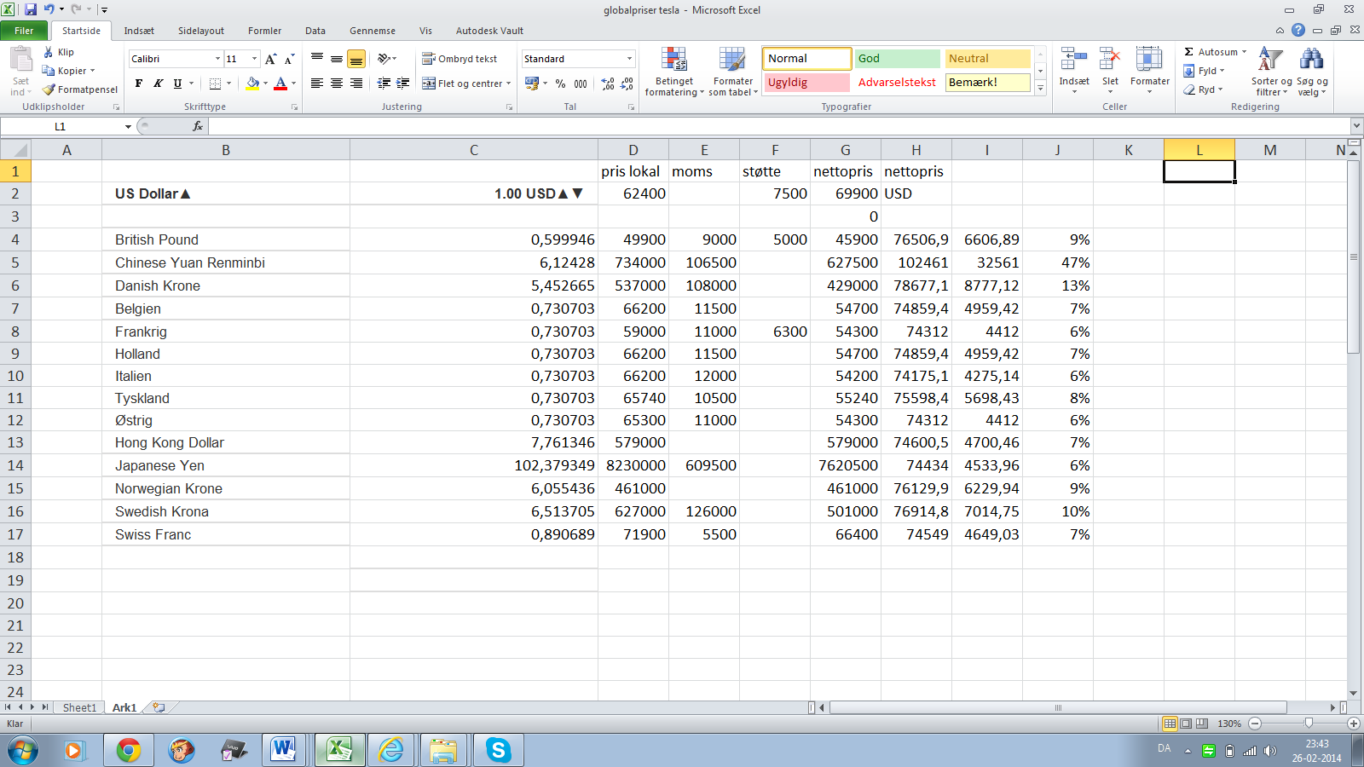Activate the Formatpensel format painter

80,89
